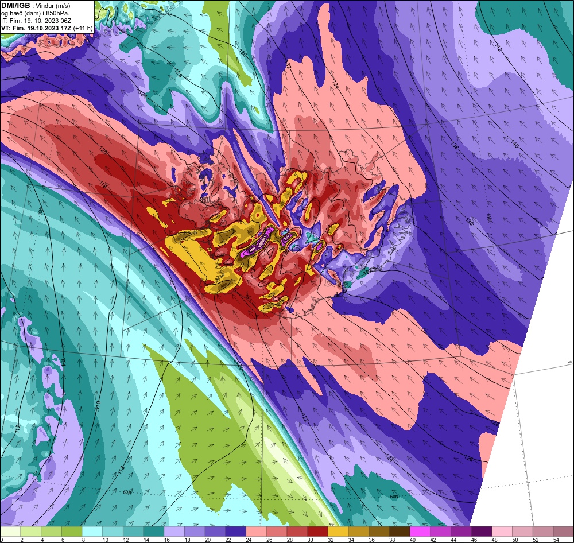Click the legend tick label 10
This screenshot has width=574, height=543.
point(106,540)
